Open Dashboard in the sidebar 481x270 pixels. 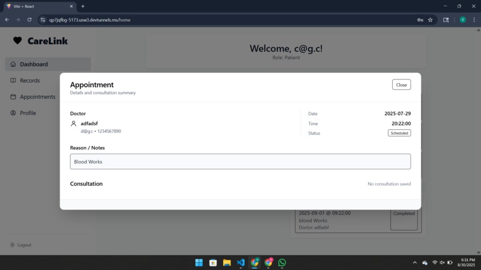coord(48,64)
